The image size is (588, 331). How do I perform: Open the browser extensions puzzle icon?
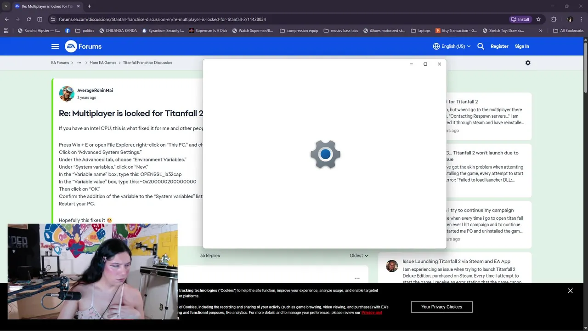click(x=554, y=19)
